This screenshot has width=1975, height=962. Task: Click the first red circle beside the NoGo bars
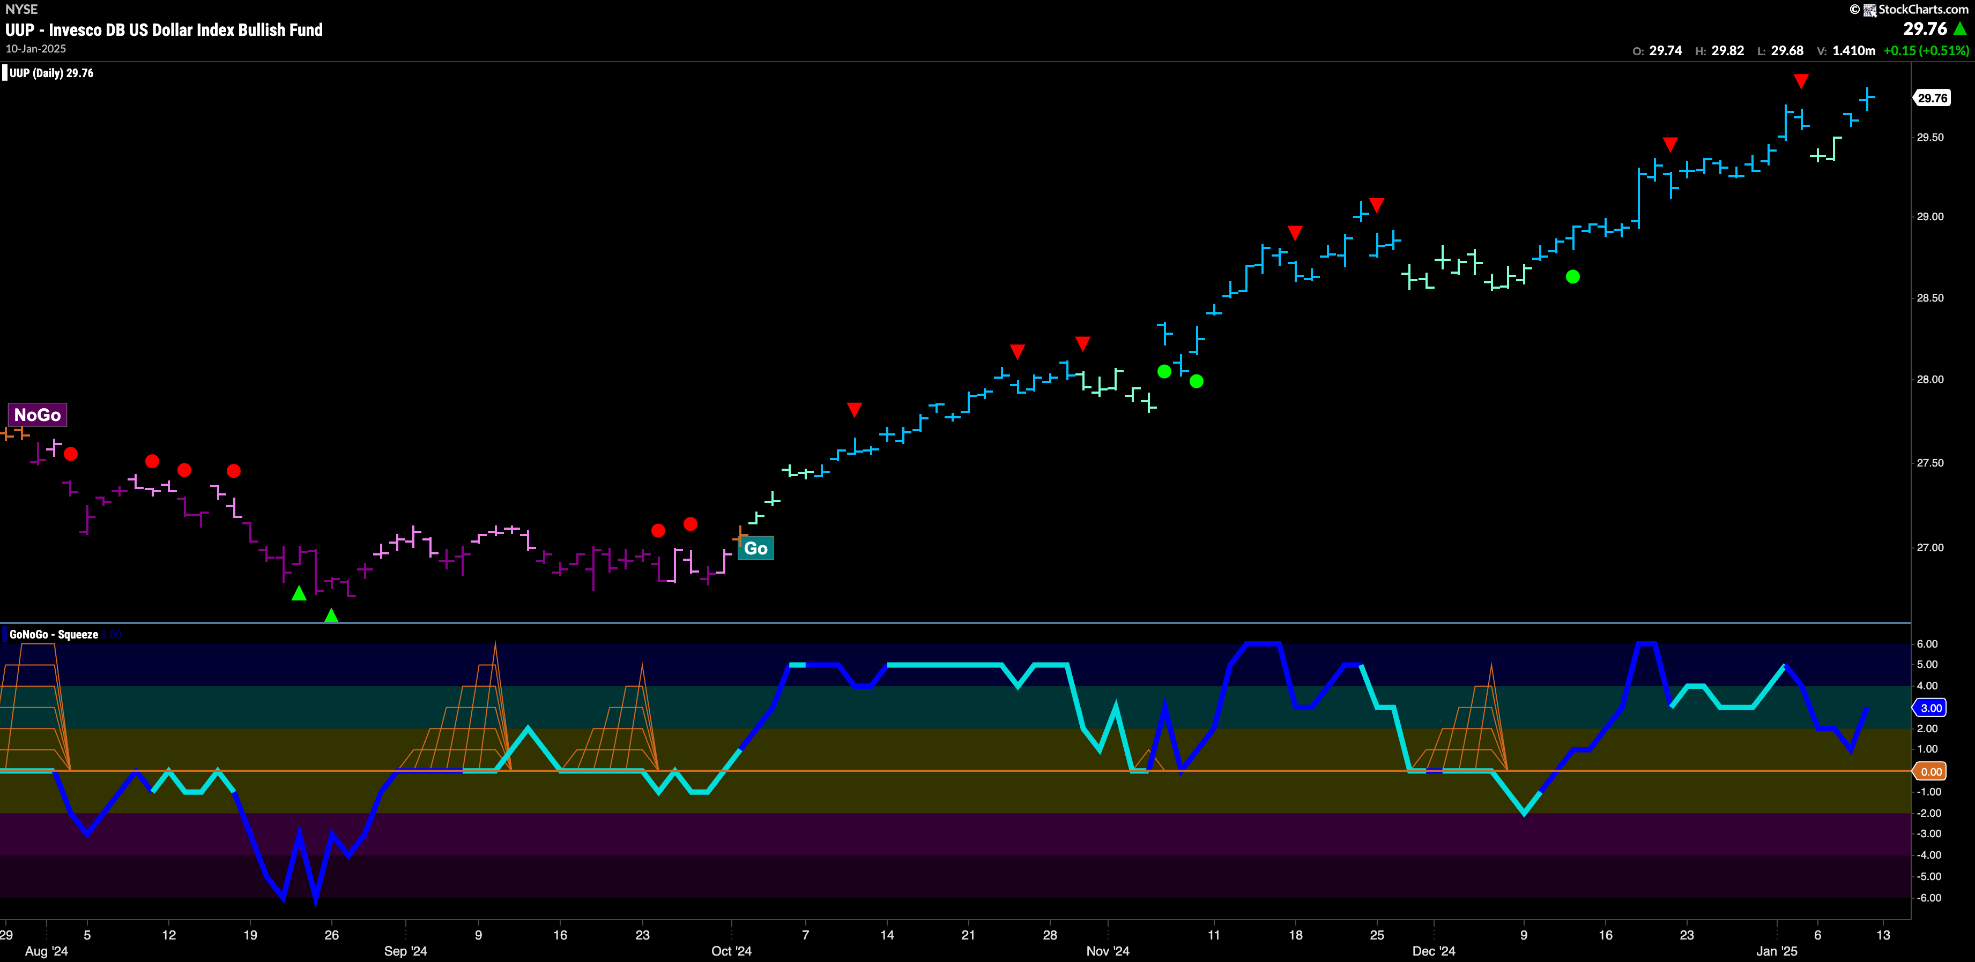(71, 454)
